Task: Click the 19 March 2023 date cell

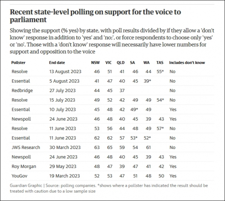Action: coord(64,176)
